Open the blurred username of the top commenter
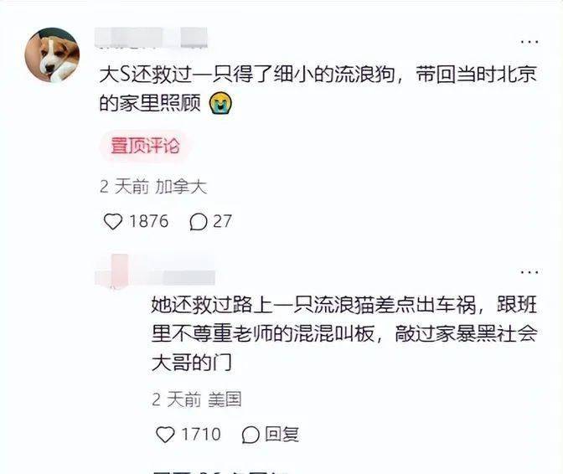 click(152, 38)
